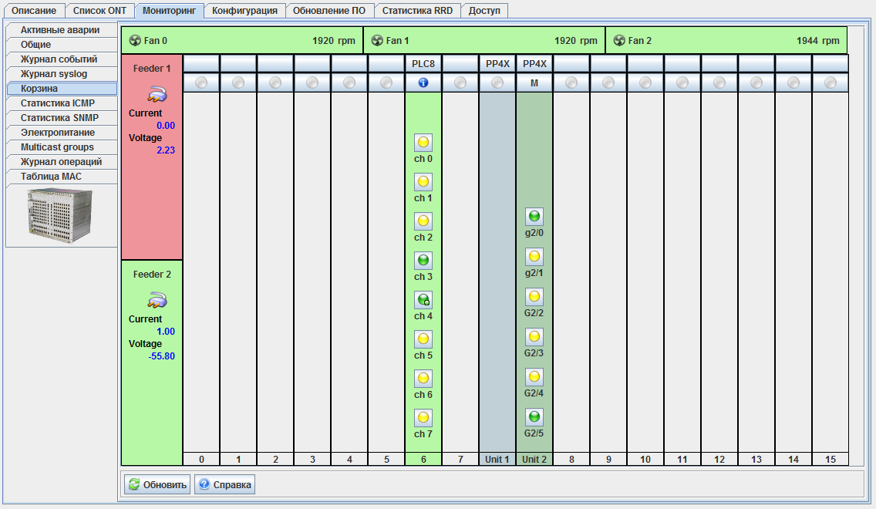Click the Feeder 1 power plug icon
Screen dimensions: 876x509
coord(157,94)
